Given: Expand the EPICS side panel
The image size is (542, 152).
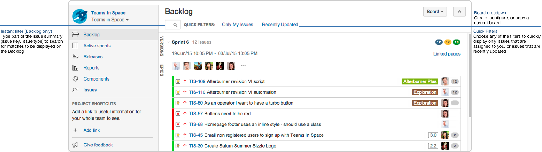Looking at the screenshot, I should (162, 70).
